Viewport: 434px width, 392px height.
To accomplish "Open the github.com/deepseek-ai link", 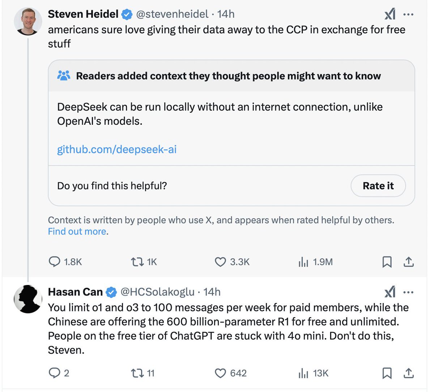I will [117, 149].
